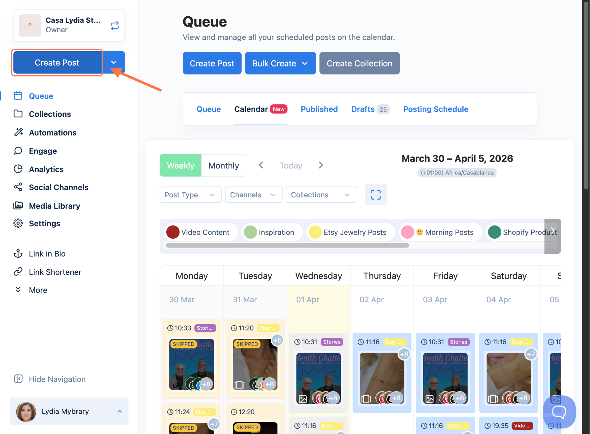590x434 pixels.
Task: Open Automations in the sidebar
Action: coord(52,133)
